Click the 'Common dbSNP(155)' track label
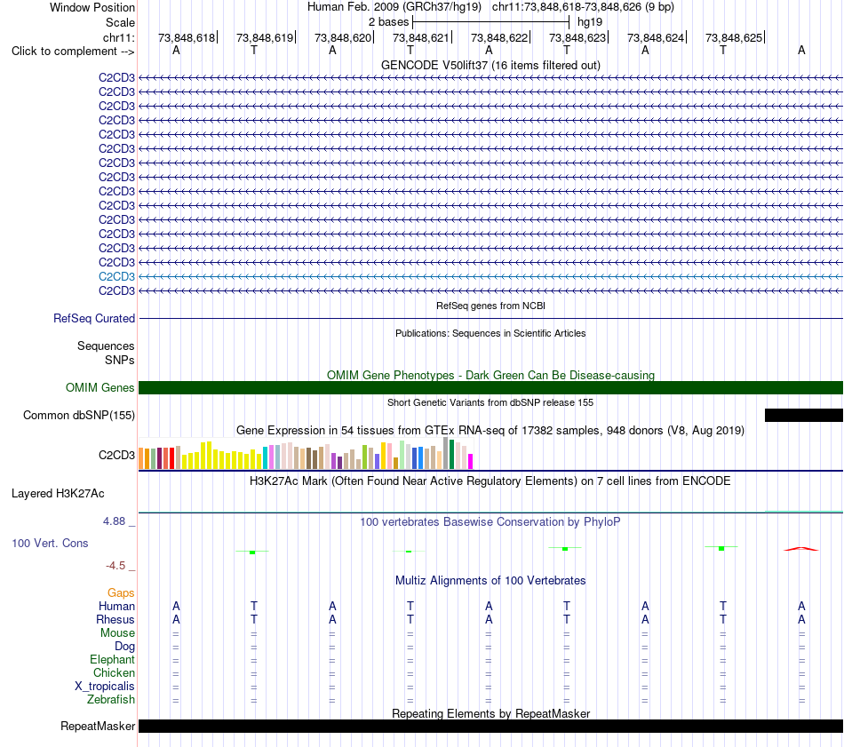 pyautogui.click(x=79, y=415)
